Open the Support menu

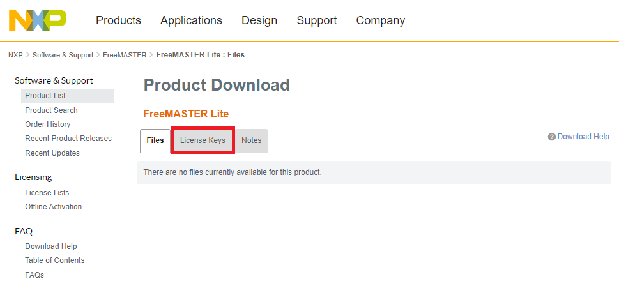click(317, 20)
